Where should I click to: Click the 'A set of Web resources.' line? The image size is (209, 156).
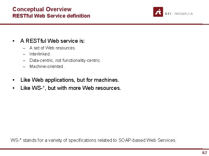tap(53, 48)
